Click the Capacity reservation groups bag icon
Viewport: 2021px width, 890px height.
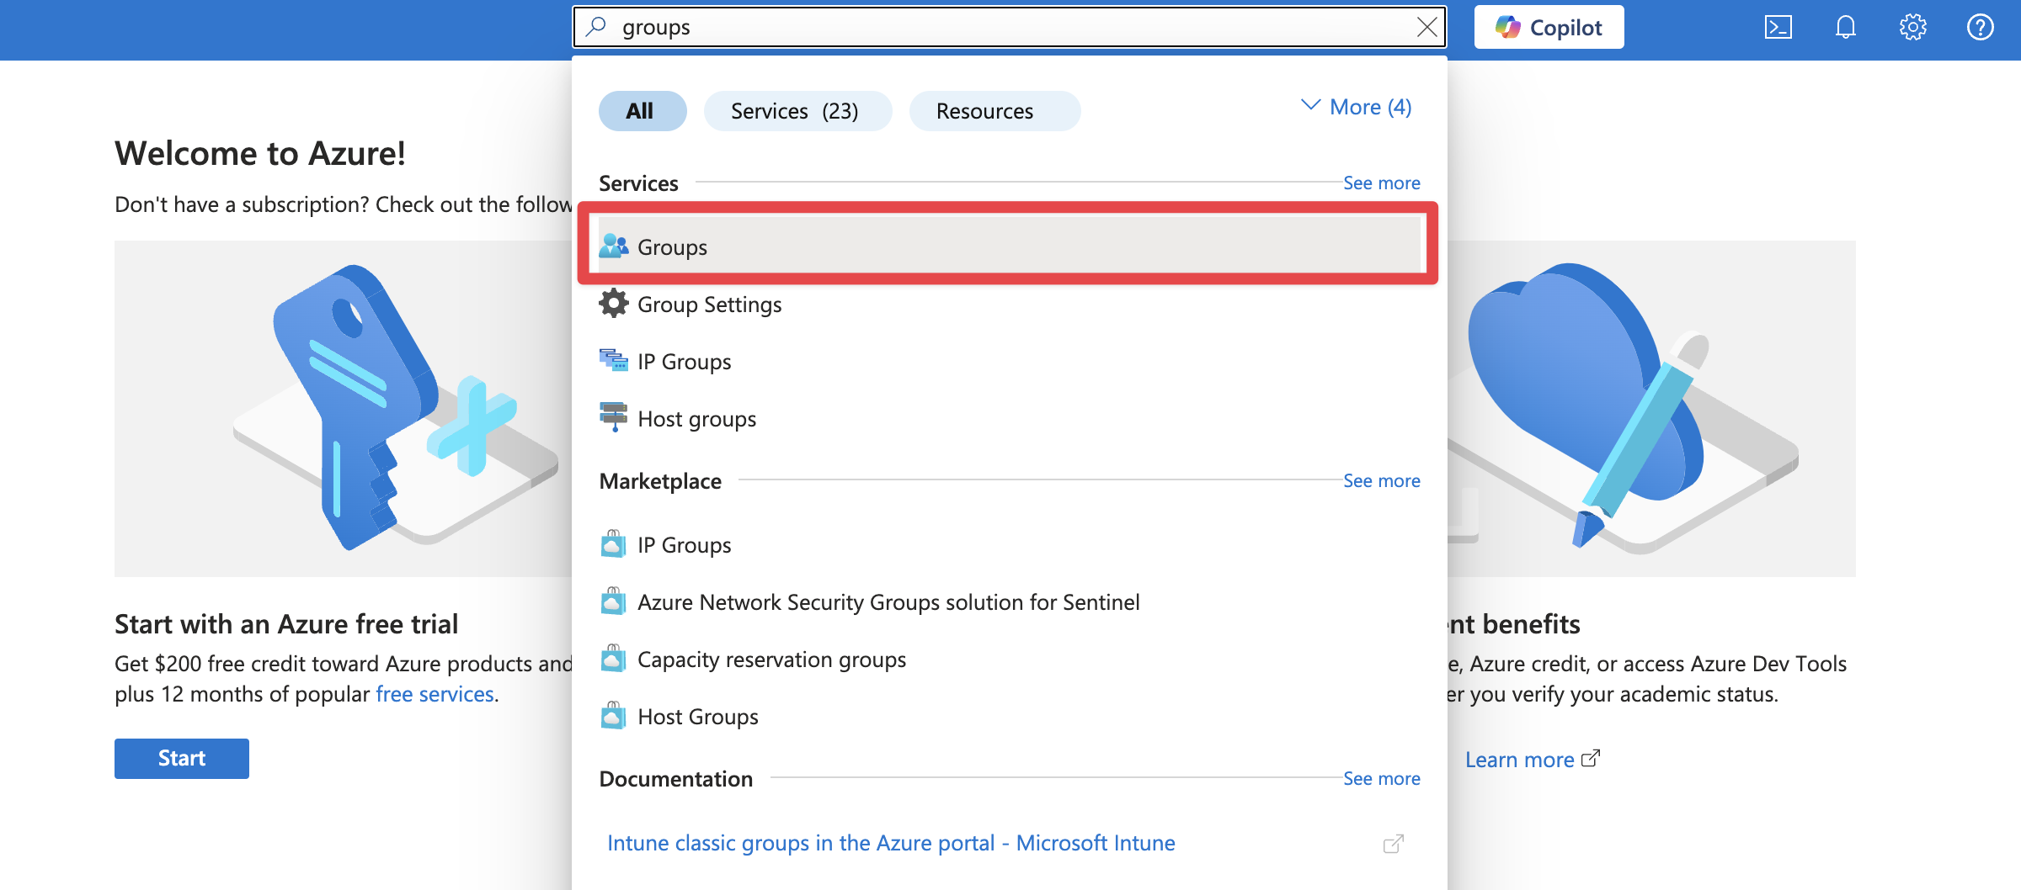[x=613, y=658]
